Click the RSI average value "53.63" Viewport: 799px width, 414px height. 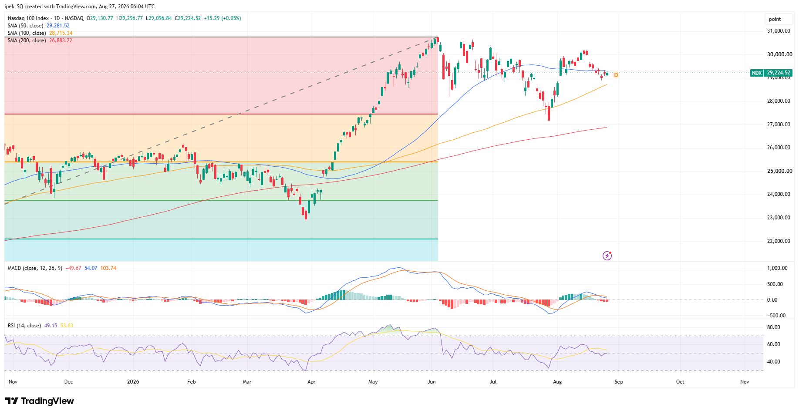pos(67,326)
